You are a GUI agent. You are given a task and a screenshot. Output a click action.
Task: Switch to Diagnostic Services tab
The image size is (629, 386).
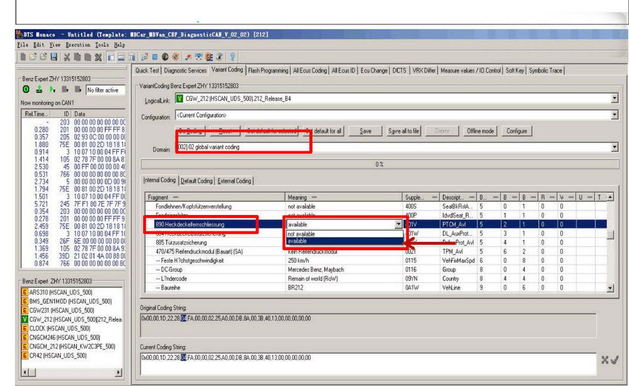click(x=185, y=70)
